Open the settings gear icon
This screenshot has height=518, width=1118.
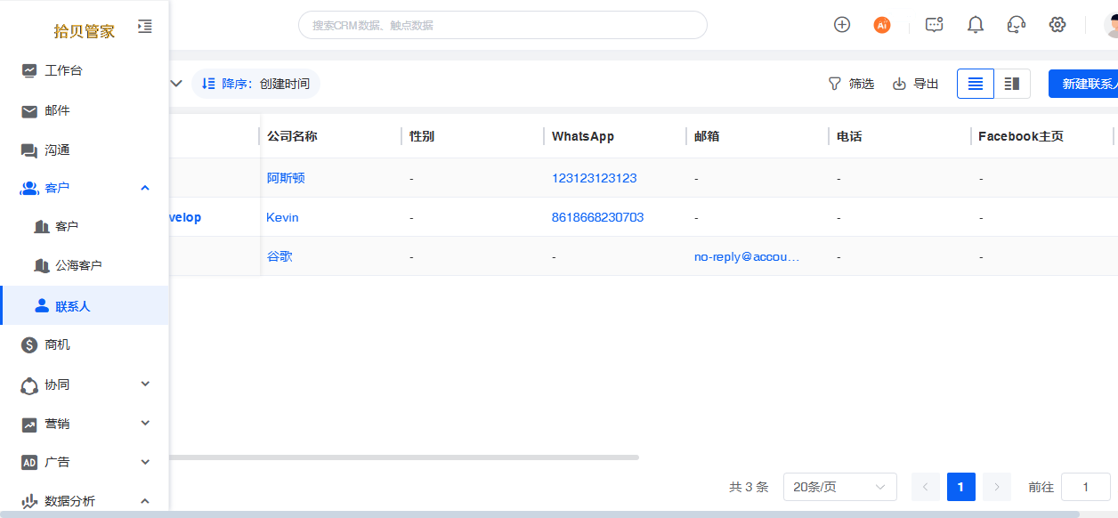tap(1057, 25)
